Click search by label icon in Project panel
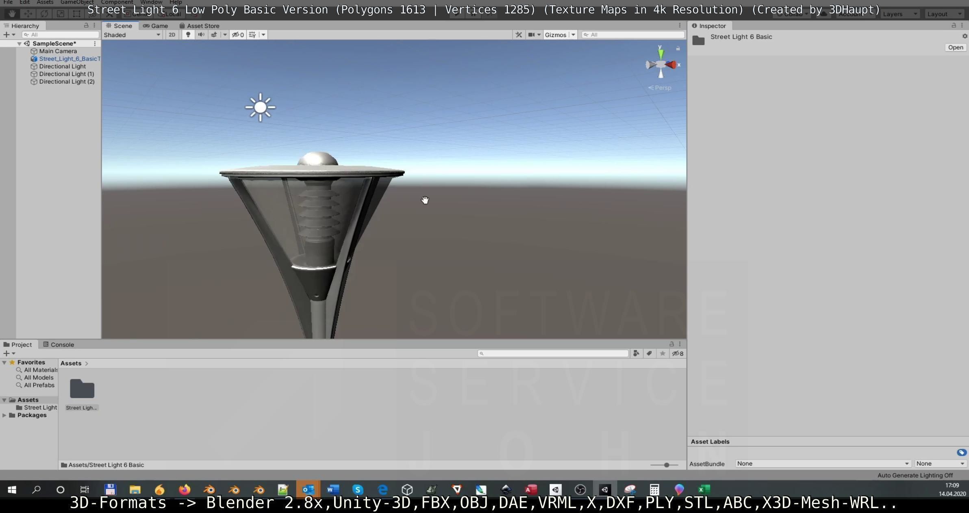Screen dimensions: 969x513 point(649,354)
